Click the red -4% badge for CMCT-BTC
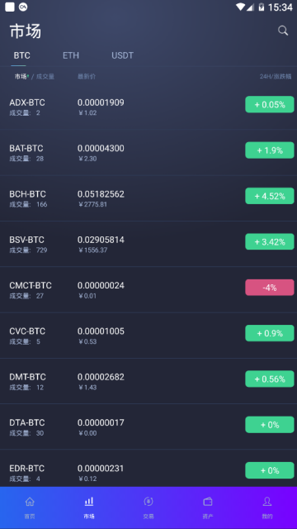 tap(270, 288)
